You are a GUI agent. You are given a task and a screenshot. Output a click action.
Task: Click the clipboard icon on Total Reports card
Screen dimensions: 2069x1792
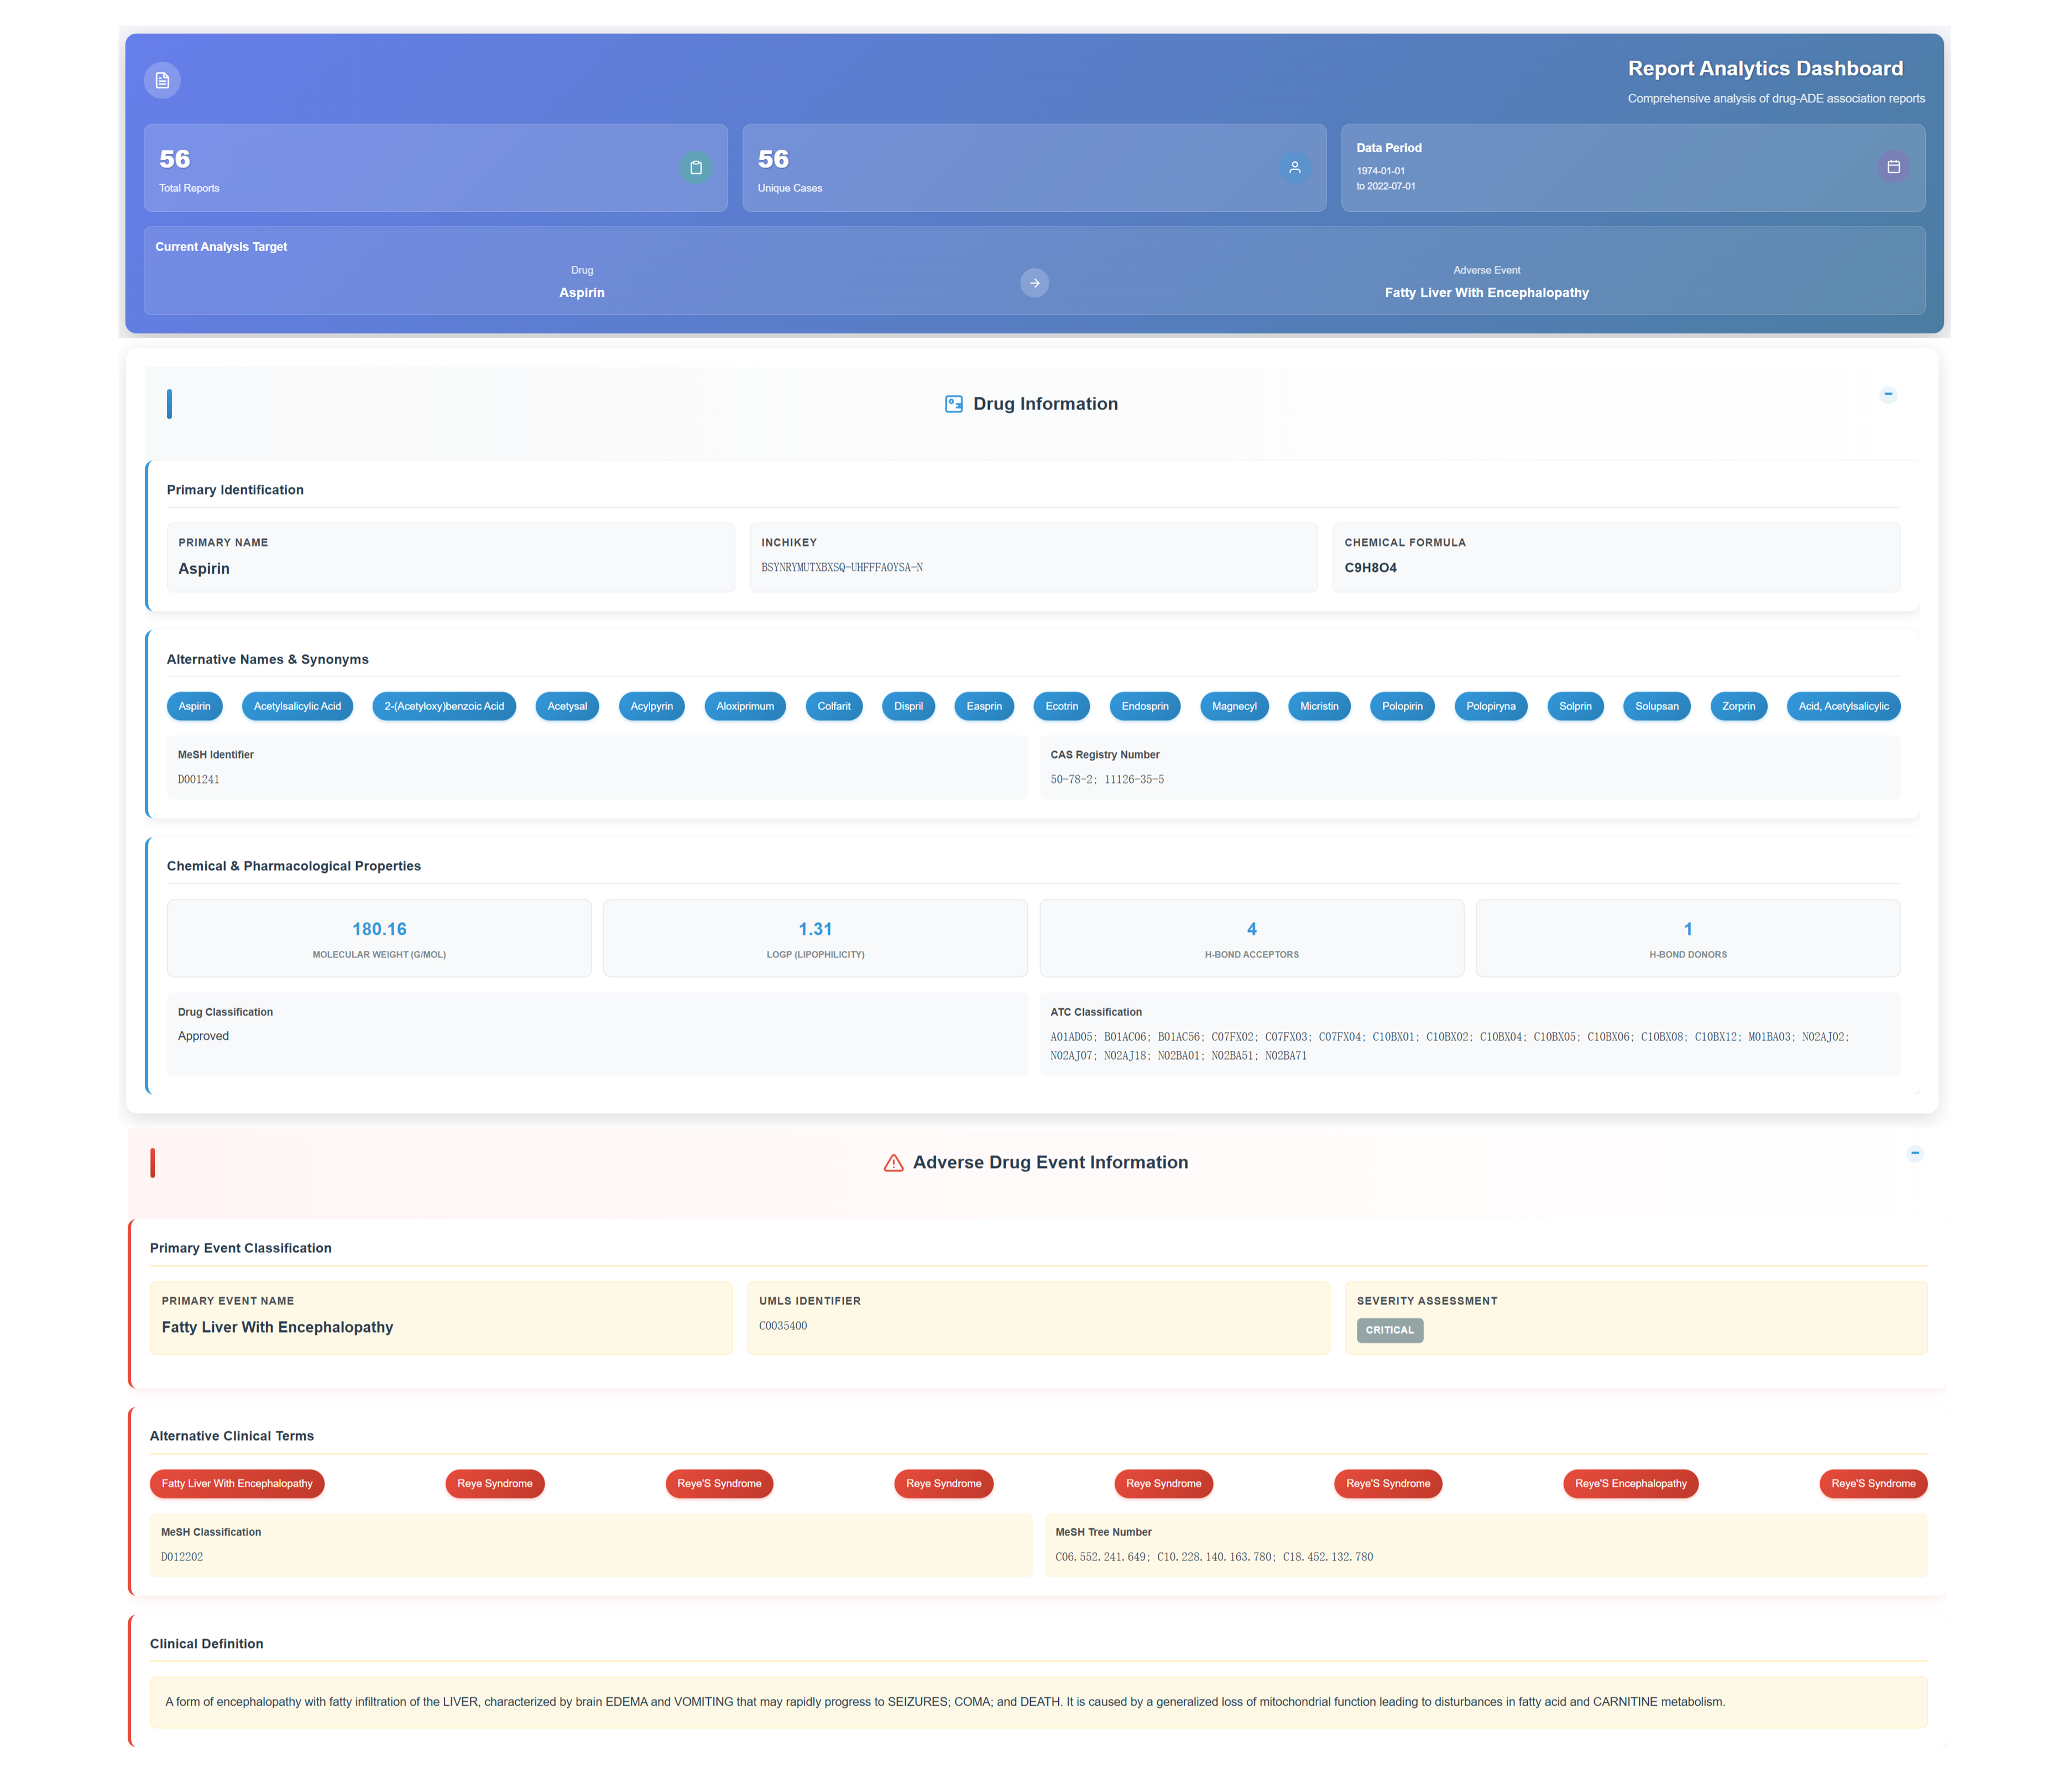click(x=696, y=167)
